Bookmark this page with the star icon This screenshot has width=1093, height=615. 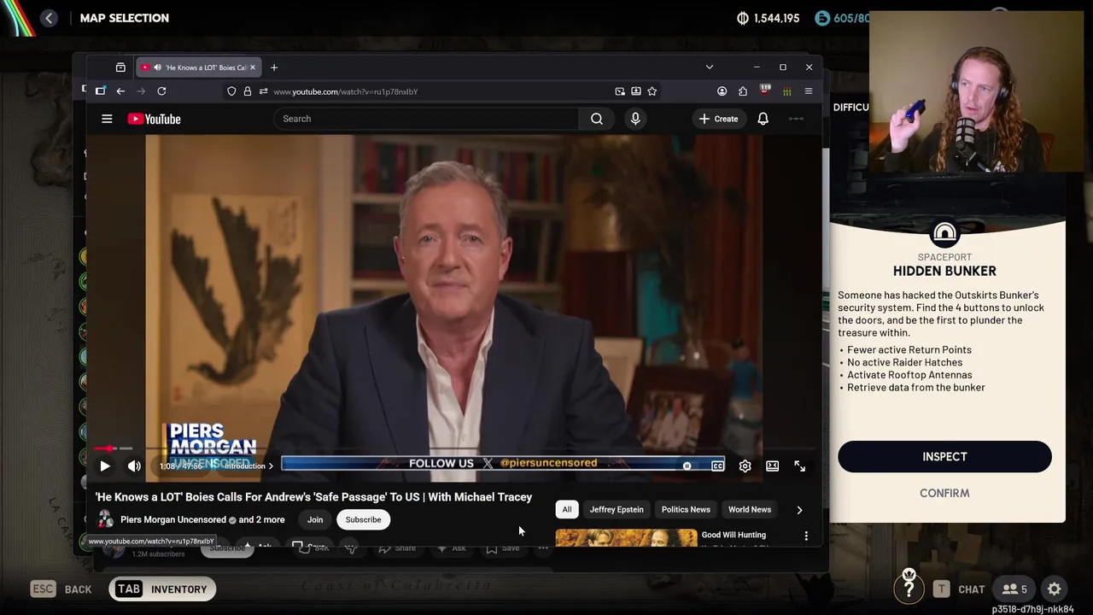coord(652,91)
